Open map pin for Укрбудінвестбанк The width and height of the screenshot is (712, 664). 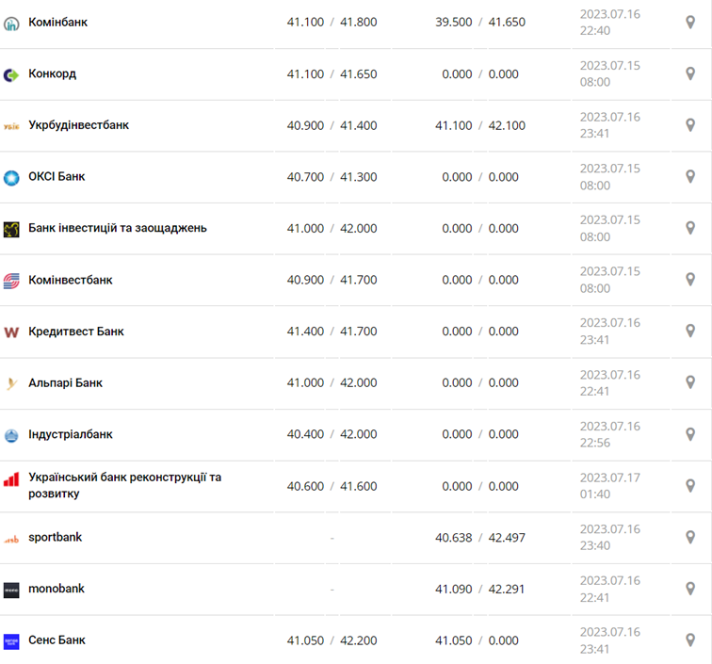tap(690, 125)
